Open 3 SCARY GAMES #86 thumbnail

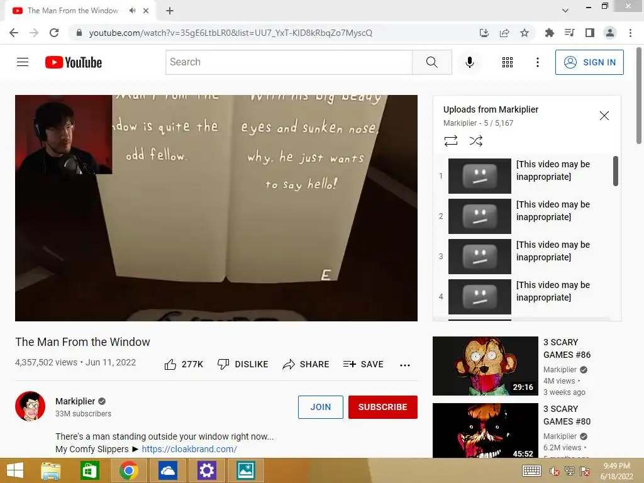point(485,366)
